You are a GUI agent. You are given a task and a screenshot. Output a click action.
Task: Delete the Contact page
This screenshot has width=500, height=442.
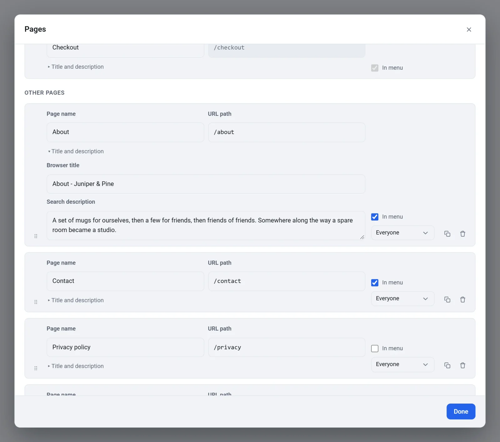463,300
